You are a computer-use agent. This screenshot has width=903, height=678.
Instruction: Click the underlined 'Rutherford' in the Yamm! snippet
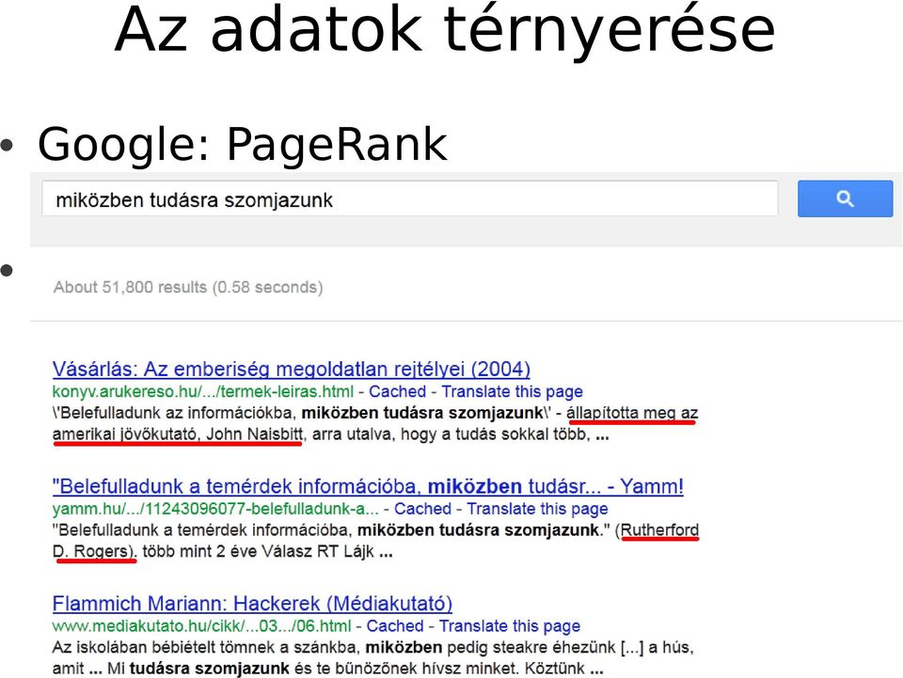(x=660, y=529)
